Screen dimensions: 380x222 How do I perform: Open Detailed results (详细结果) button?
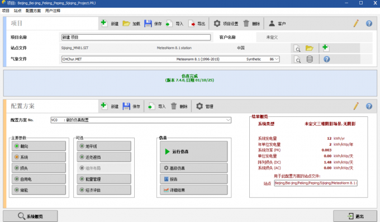point(194,190)
